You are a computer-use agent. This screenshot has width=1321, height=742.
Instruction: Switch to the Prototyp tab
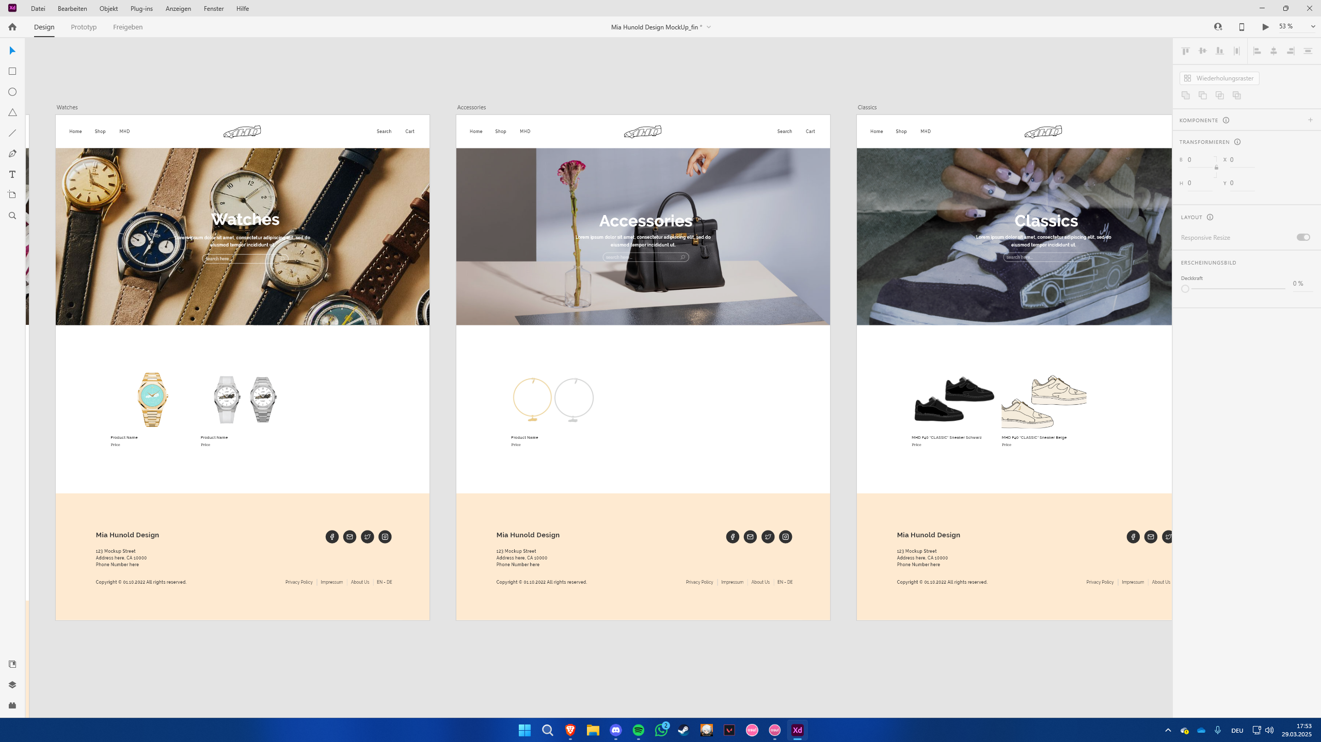pos(84,27)
